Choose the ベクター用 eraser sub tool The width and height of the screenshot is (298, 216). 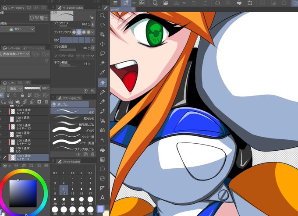tap(73, 137)
